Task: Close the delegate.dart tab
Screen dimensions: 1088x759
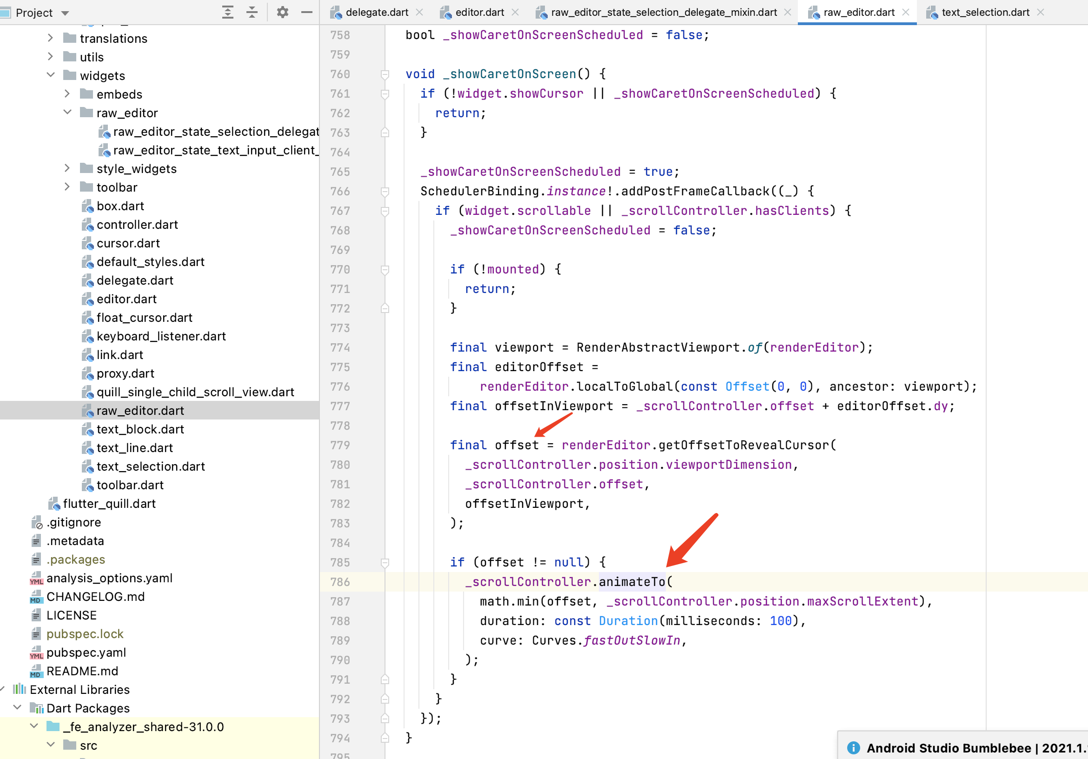Action: coord(419,13)
